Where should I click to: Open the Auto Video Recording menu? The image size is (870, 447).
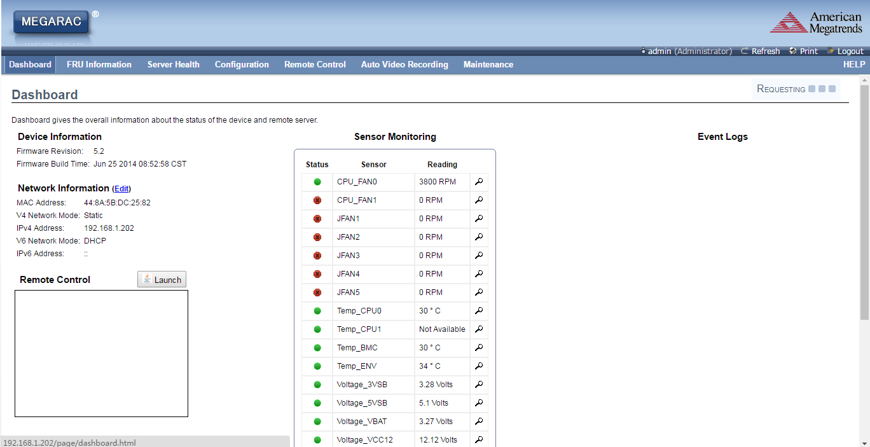coord(404,65)
